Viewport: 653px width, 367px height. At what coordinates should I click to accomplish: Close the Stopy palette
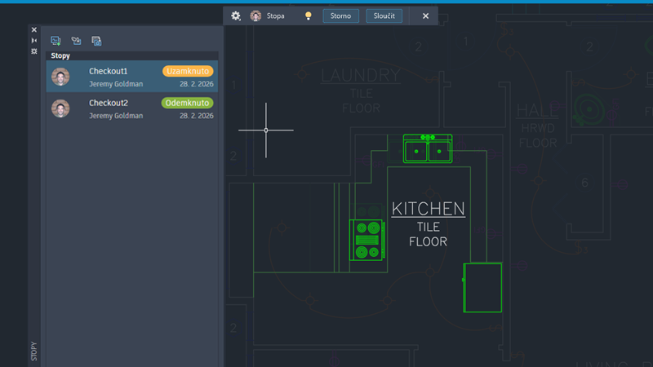(34, 29)
